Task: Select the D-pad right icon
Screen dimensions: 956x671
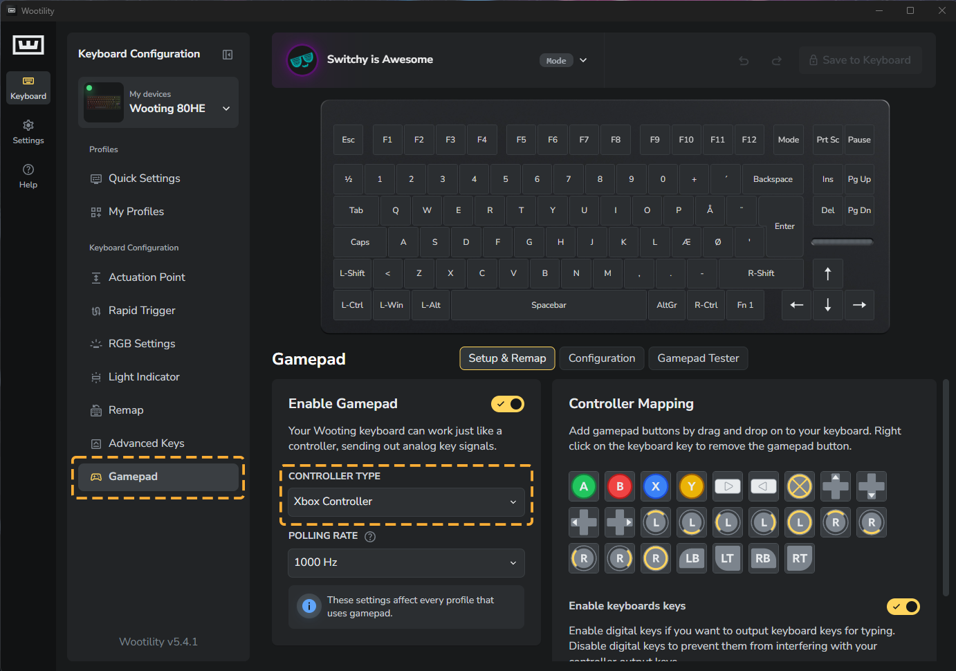Action: point(620,522)
